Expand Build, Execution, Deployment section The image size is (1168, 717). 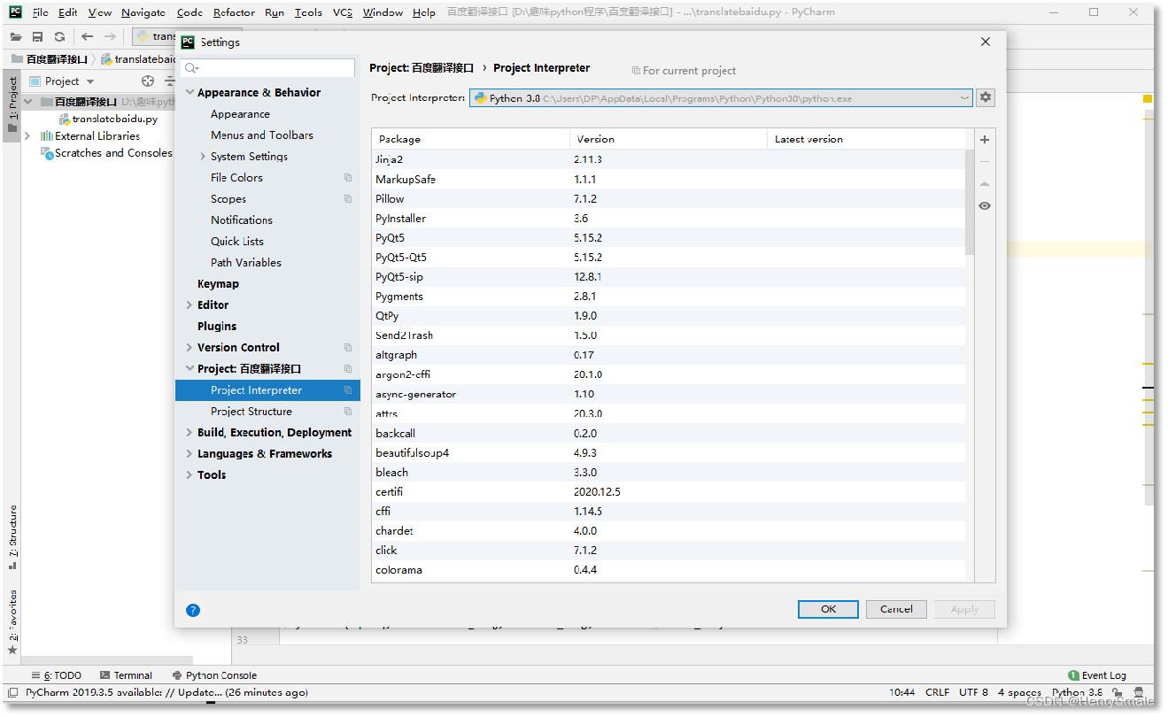(190, 433)
